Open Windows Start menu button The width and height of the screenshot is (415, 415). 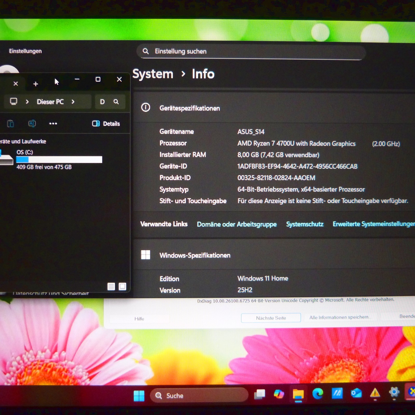[139, 396]
